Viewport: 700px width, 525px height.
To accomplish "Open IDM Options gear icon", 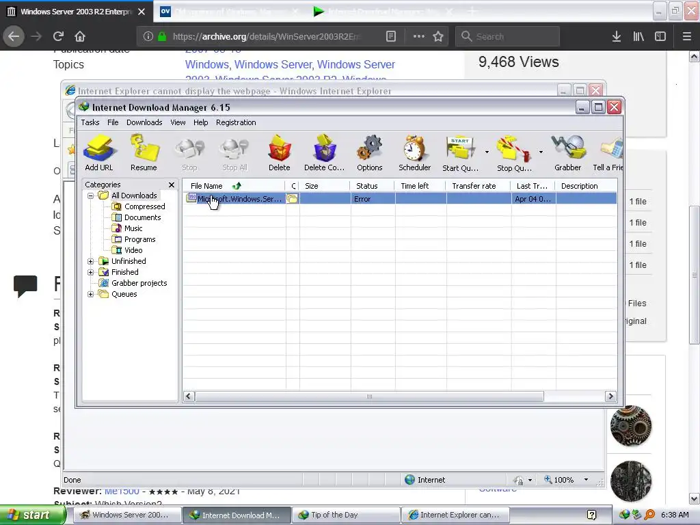I will pos(370,152).
